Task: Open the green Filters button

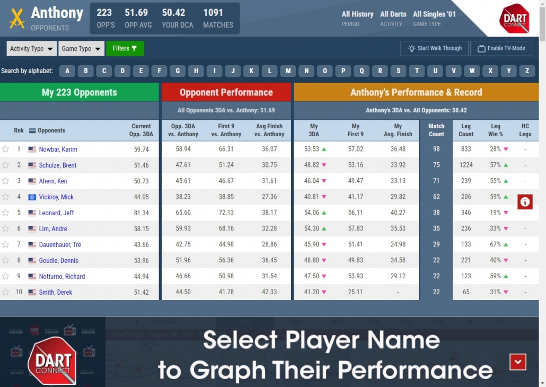Action: click(125, 49)
